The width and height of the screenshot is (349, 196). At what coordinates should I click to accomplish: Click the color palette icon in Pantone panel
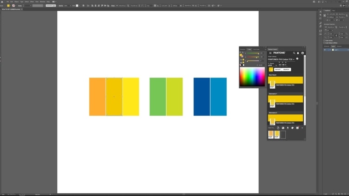point(293,128)
